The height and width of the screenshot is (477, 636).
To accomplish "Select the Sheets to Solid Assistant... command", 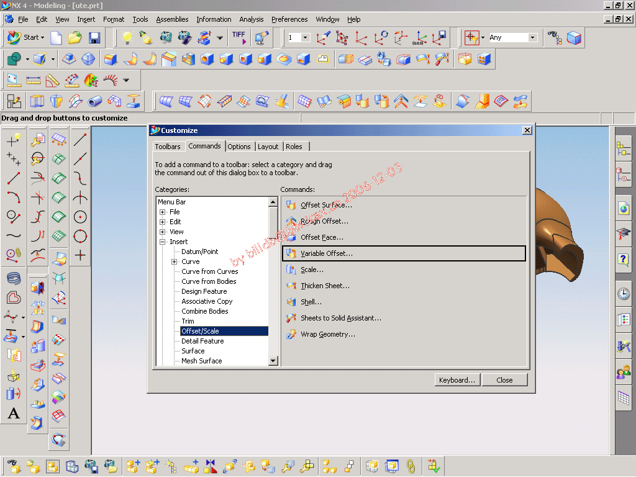I will [x=404, y=318].
